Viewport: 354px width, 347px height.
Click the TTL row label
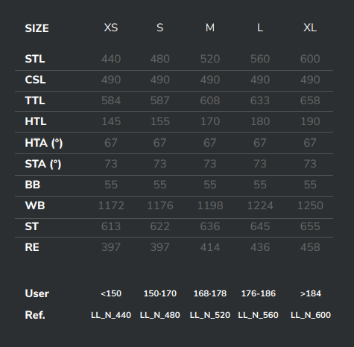[35, 101]
